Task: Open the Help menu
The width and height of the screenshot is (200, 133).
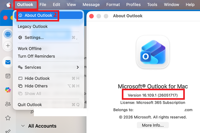Action: pyautogui.click(x=190, y=5)
